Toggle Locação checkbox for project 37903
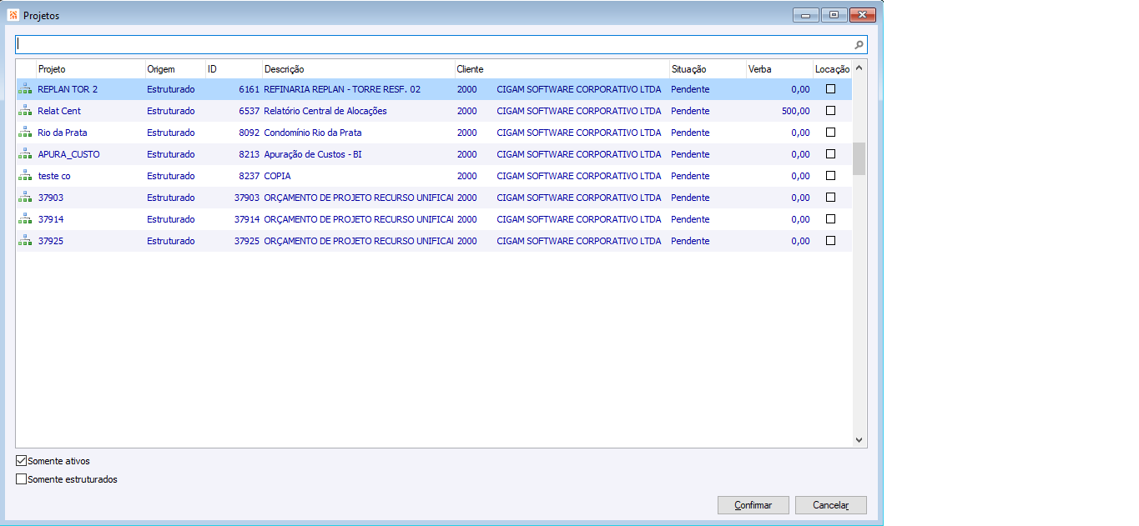This screenshot has width=1139, height=526. click(830, 198)
